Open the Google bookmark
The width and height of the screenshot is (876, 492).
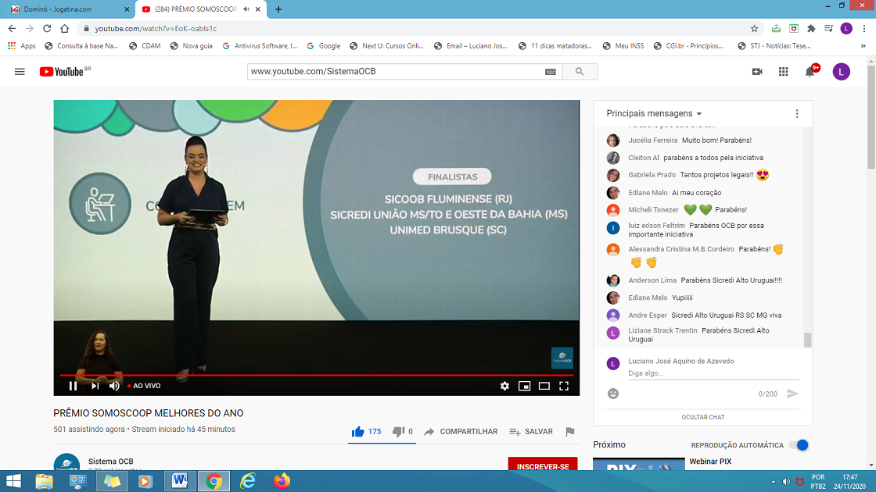[x=323, y=46]
